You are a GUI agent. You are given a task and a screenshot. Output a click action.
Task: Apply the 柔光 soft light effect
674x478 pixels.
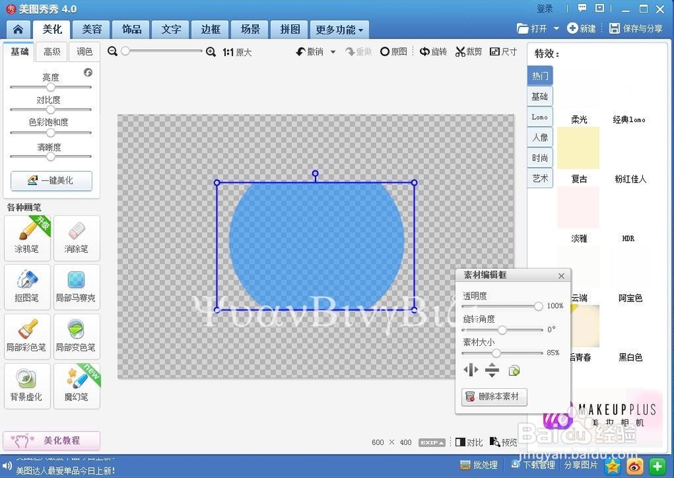(x=579, y=119)
